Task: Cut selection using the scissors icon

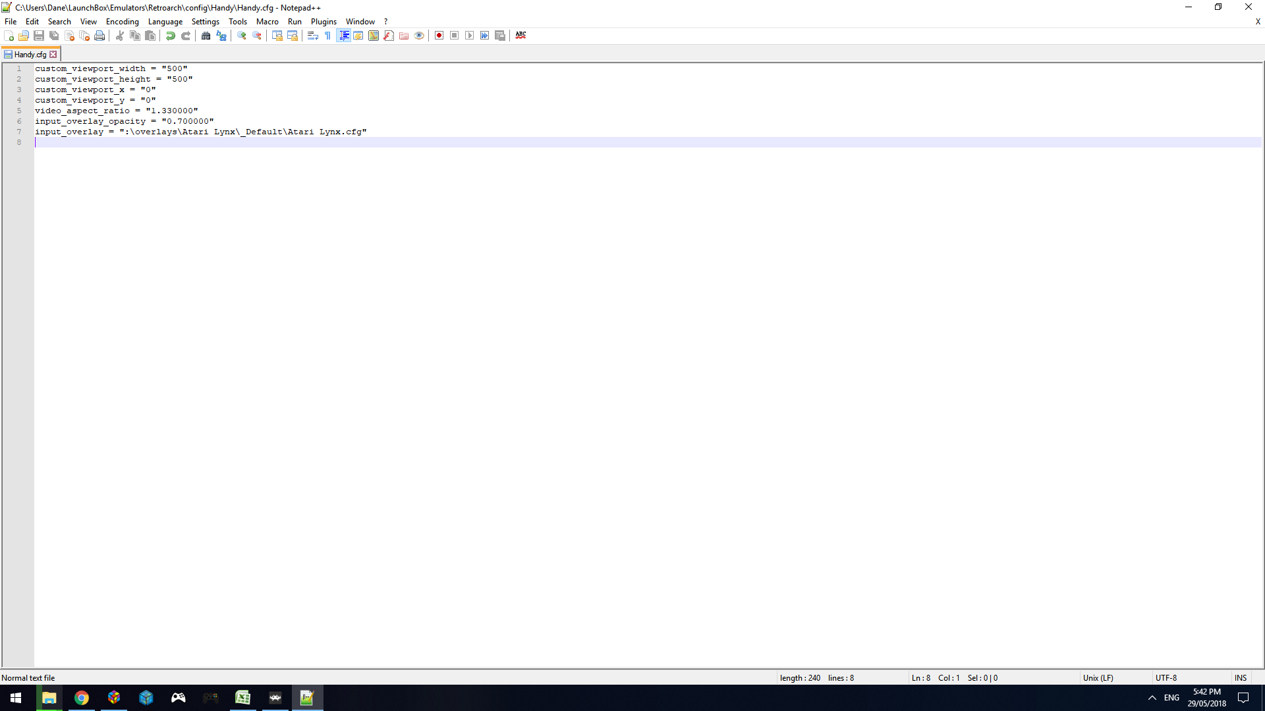Action: [120, 36]
